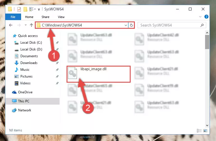Switch to details view layout icon
This screenshot has width=216, height=141.
point(199,131)
